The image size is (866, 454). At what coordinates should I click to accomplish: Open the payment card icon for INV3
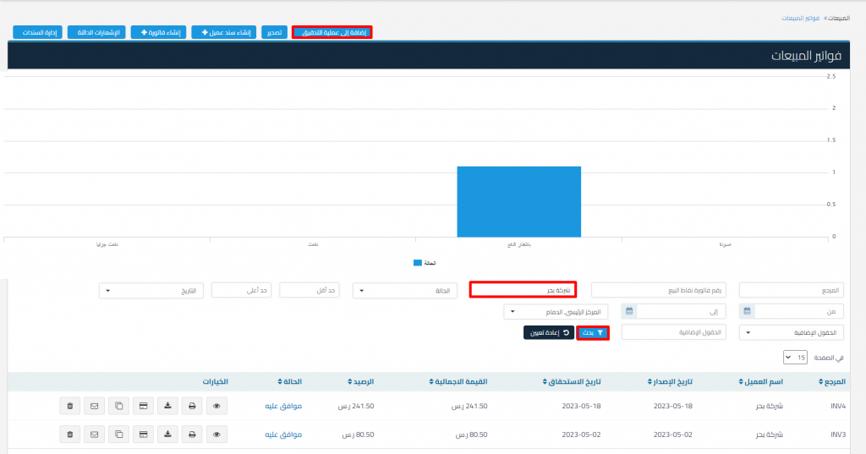pos(143,435)
